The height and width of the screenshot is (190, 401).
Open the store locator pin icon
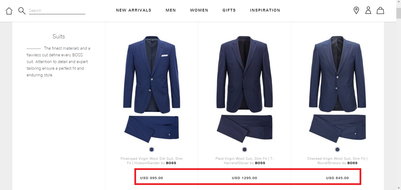click(x=356, y=11)
